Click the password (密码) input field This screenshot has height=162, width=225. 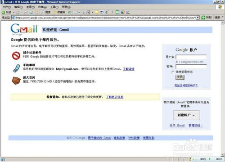[x=191, y=67]
